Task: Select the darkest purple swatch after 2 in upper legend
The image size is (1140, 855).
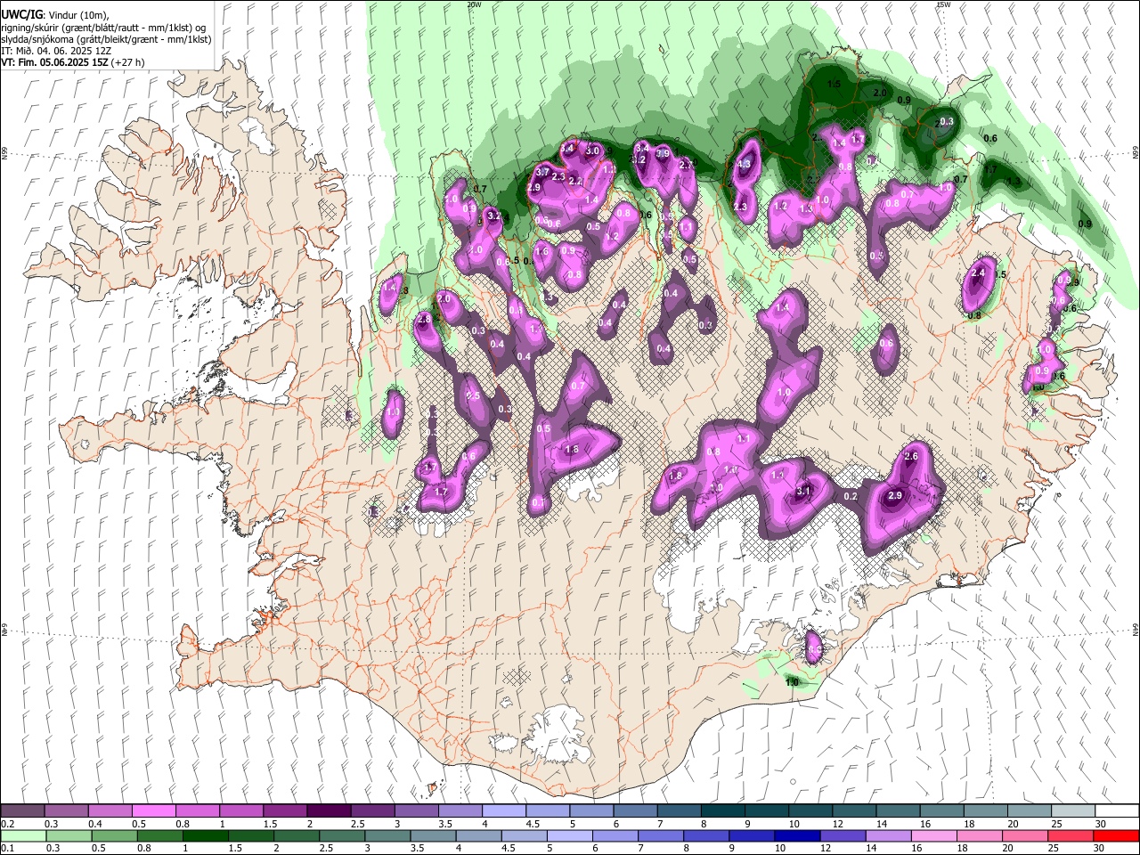Action: click(x=328, y=811)
